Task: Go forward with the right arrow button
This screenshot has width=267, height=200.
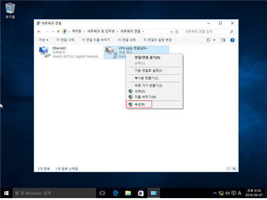Action: [47, 32]
